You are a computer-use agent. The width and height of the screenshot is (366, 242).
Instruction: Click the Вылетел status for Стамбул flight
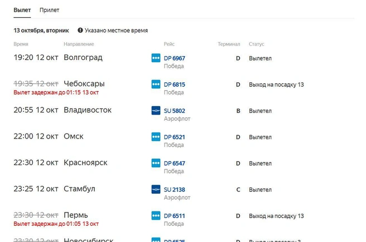(260, 190)
